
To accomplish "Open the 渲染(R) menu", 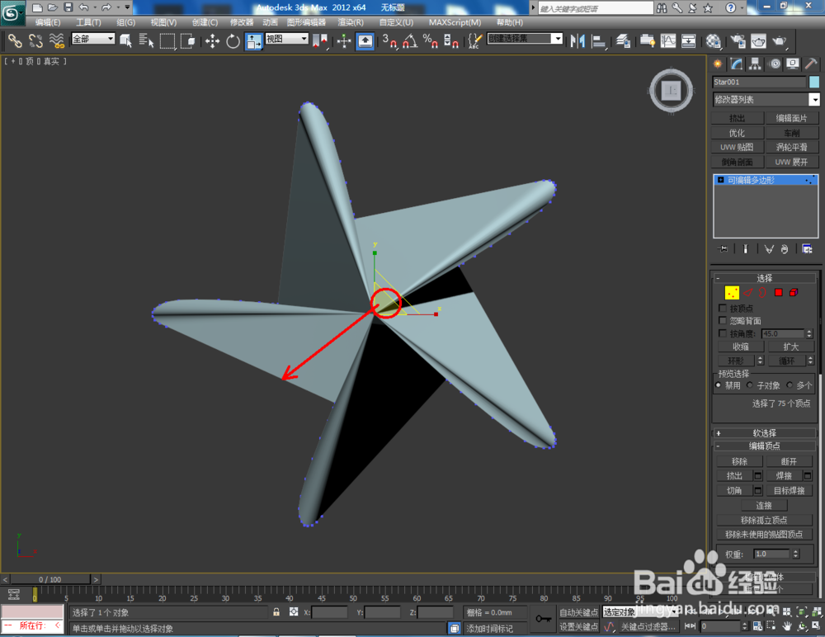I will click(x=351, y=22).
